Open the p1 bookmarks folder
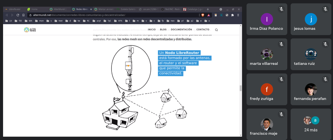This screenshot has width=333, height=140. tap(181, 21)
